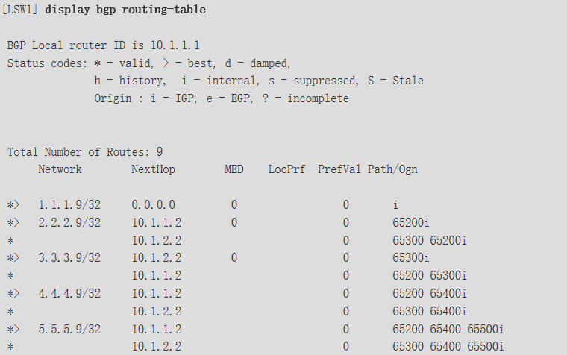Click the PrefVal column header
567x355 pixels.
[339, 169]
